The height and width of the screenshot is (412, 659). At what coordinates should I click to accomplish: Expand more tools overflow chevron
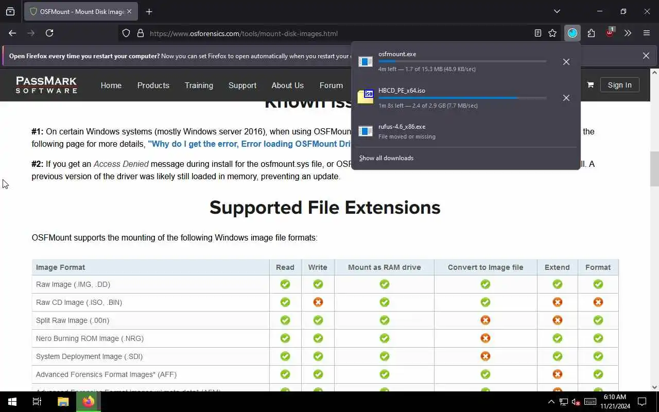pyautogui.click(x=628, y=33)
